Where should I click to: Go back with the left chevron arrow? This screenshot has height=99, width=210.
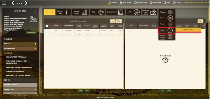pyautogui.click(x=13, y=3)
